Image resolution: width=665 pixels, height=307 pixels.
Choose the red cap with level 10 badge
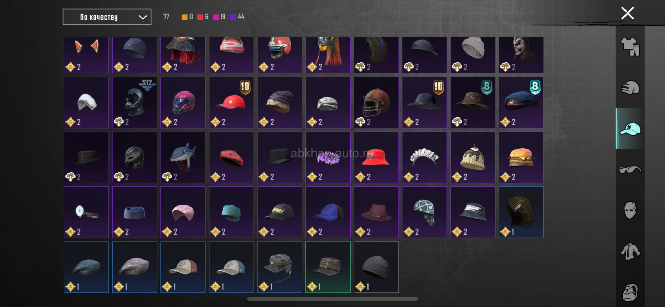(231, 103)
